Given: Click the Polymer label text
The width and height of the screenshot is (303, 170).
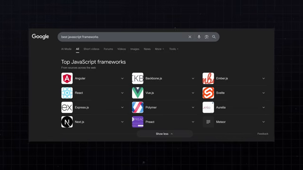Looking at the screenshot, I should (x=151, y=107).
